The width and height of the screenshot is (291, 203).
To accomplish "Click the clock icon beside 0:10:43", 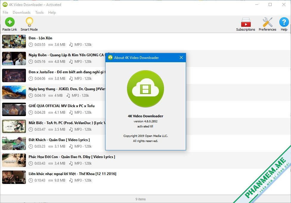I will [31, 180].
